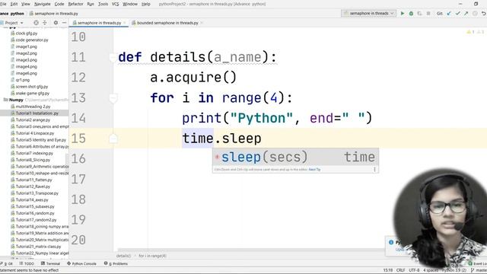
Task: Open Tutorial2 arange.py file
Action: click(x=30, y=120)
